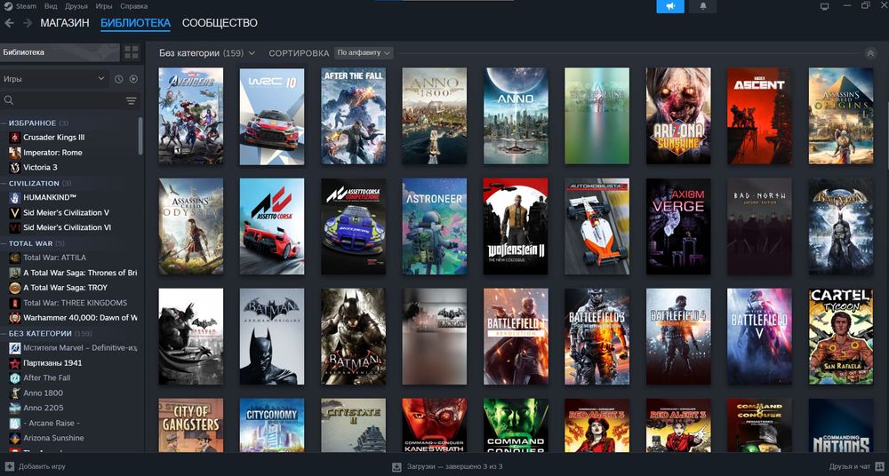The height and width of the screenshot is (476, 889).
Task: Open the Игры menu
Action: click(104, 6)
